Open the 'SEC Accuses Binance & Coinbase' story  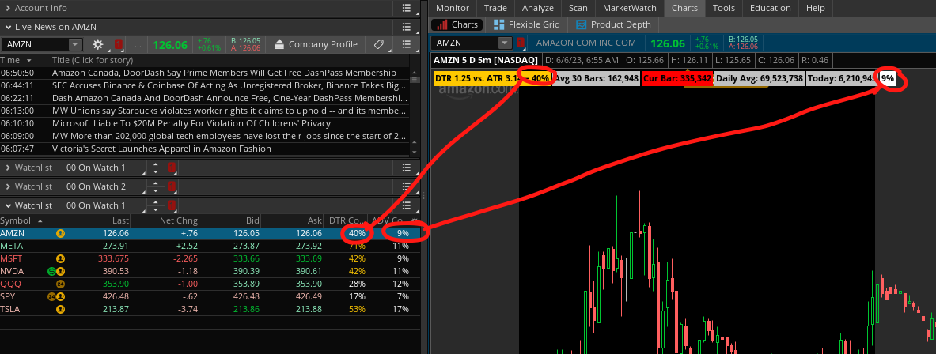[229, 85]
